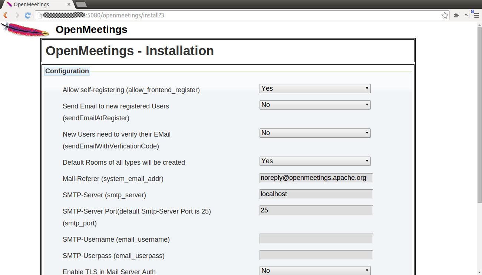The image size is (482, 275).
Task: Open the extensions puzzle icon
Action: click(x=456, y=15)
